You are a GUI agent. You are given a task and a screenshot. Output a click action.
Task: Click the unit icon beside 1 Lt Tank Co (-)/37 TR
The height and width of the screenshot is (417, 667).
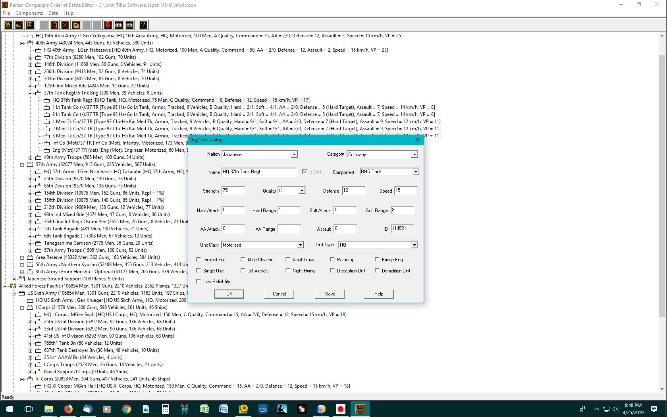pyautogui.click(x=47, y=107)
